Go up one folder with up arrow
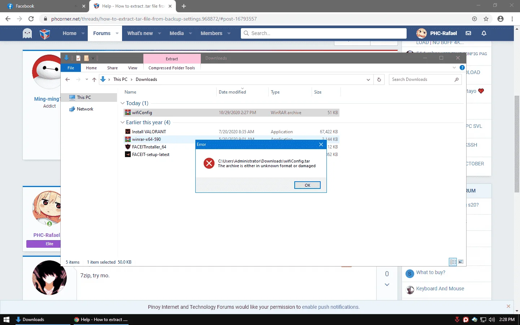This screenshot has height=325, width=520. click(94, 79)
